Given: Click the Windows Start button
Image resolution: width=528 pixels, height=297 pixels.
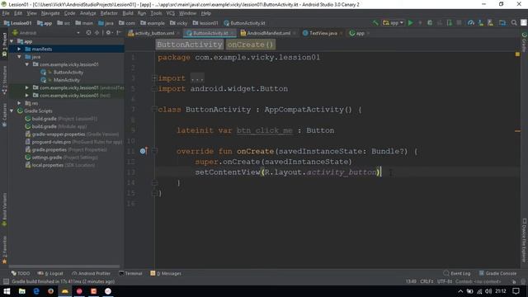Looking at the screenshot, I should click(x=7, y=291).
